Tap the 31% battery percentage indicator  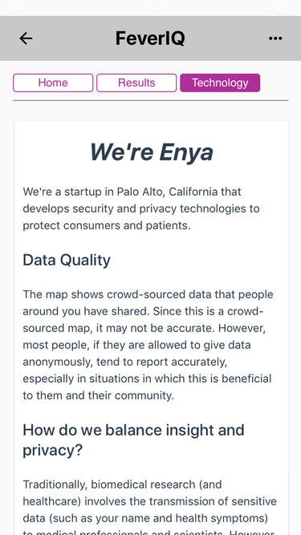[262, 8]
